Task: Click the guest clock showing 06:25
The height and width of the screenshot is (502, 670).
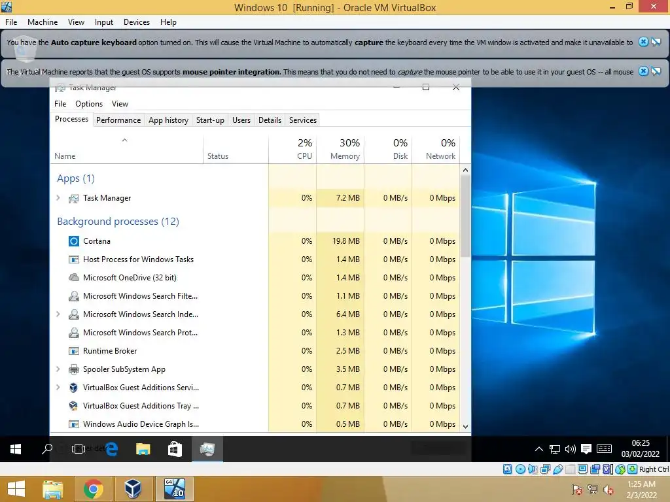Action: 641,443
